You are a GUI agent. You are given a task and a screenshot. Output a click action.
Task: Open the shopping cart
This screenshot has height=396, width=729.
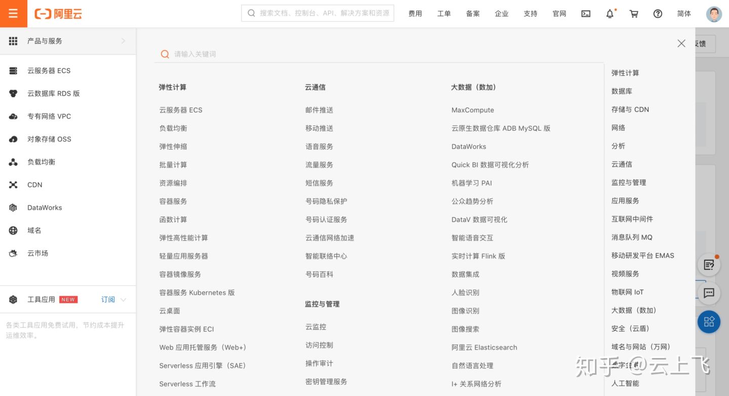tap(634, 14)
